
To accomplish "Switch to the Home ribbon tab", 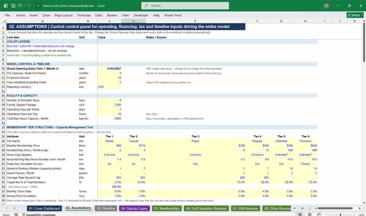I will tap(20, 15).
